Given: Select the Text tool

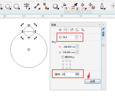Looking at the screenshot, I should click(27, 6).
